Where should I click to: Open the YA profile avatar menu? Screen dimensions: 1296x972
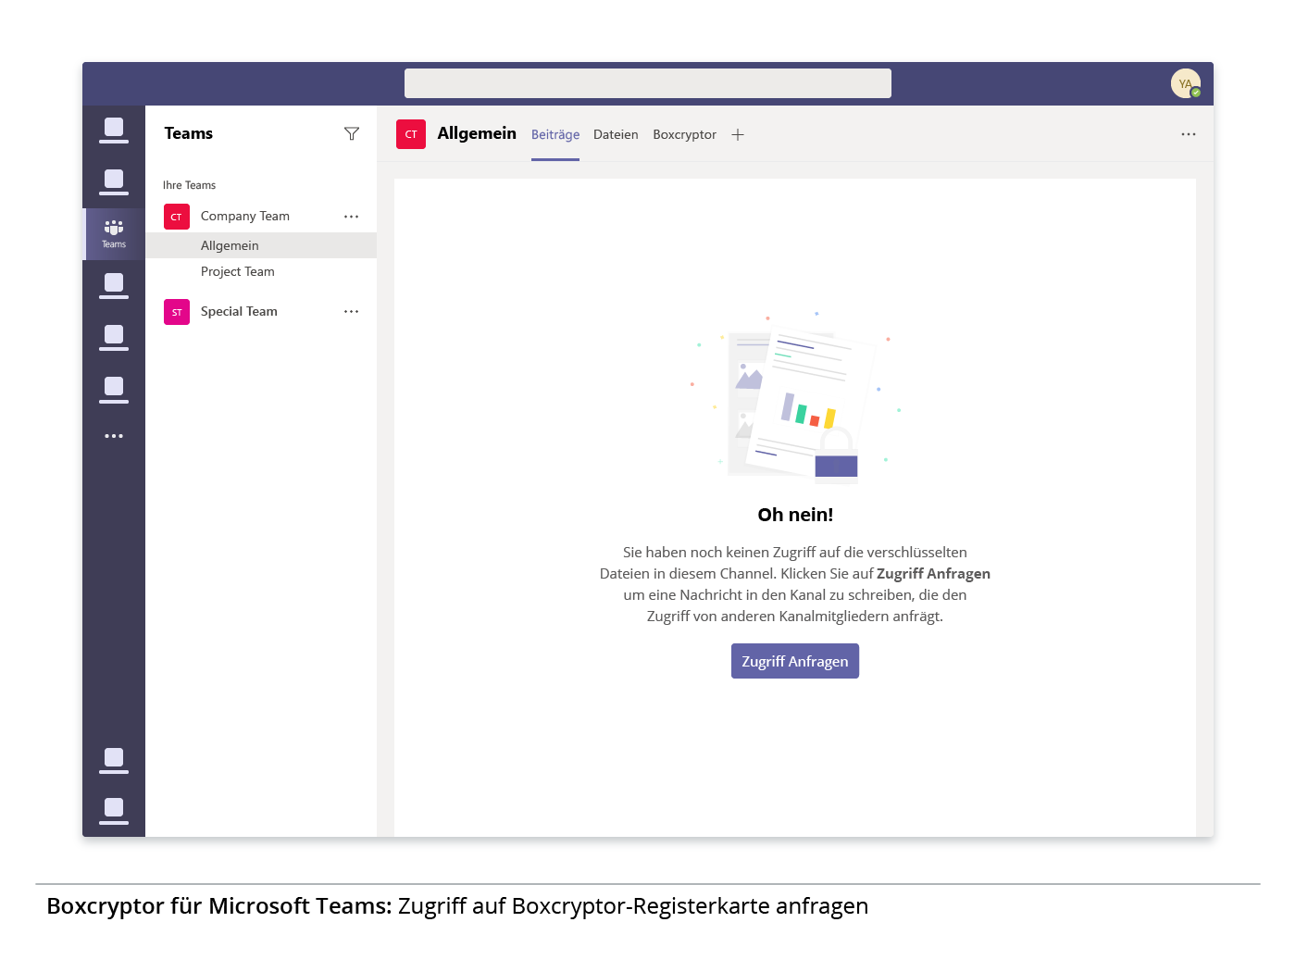click(1186, 84)
